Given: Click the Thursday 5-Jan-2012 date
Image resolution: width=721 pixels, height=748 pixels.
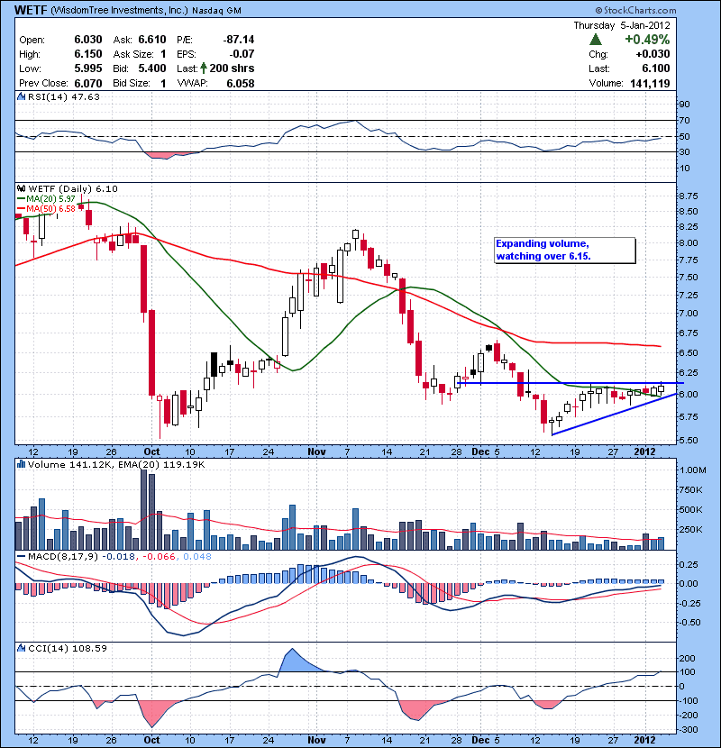Looking at the screenshot, I should [622, 25].
